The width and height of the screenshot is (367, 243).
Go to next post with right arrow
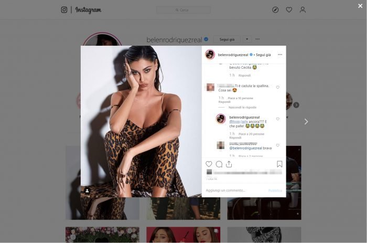(x=306, y=121)
